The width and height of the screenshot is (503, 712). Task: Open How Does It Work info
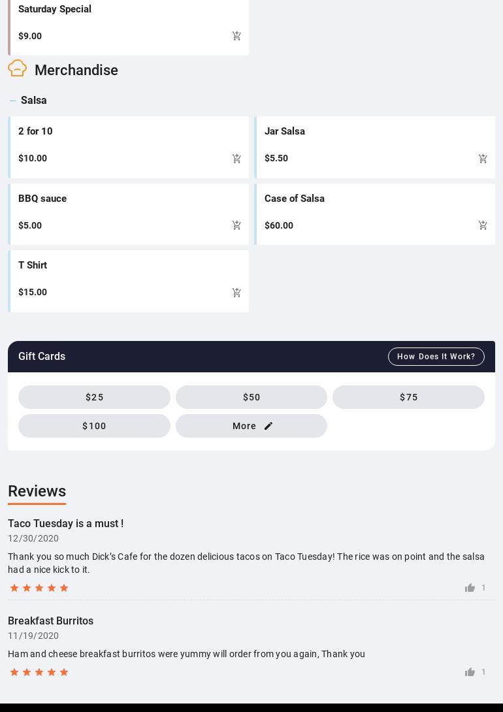(436, 357)
